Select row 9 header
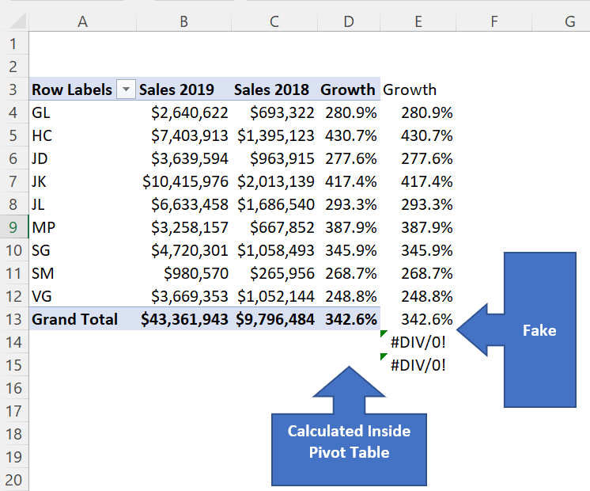This screenshot has height=491, width=590. [x=14, y=227]
